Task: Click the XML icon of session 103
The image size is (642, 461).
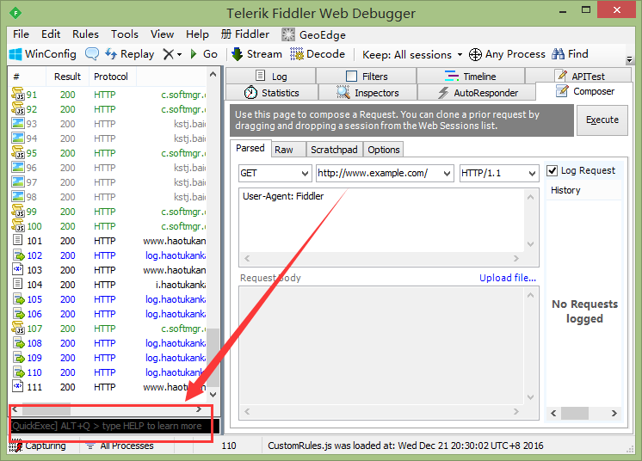Action: coord(17,269)
